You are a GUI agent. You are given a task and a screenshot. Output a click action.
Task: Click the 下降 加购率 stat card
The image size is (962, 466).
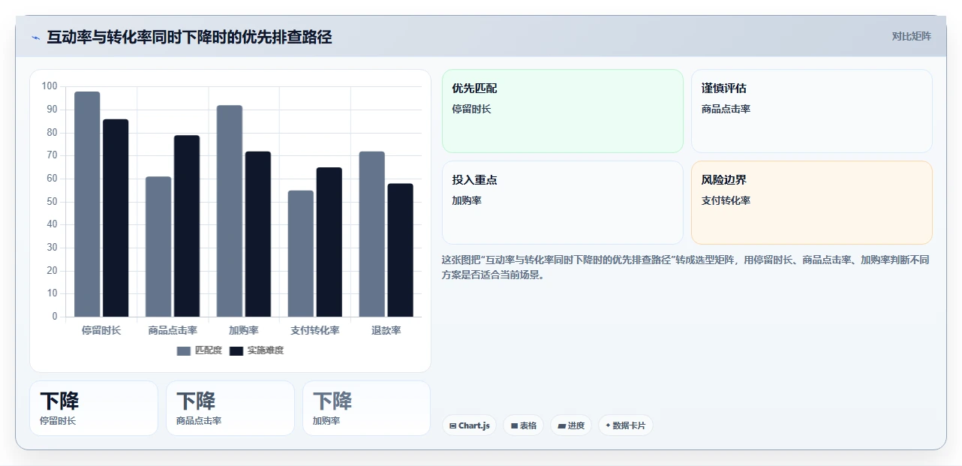pos(367,408)
